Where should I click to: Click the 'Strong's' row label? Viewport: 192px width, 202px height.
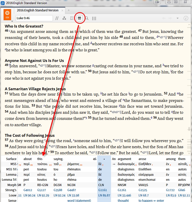(x=11, y=190)
